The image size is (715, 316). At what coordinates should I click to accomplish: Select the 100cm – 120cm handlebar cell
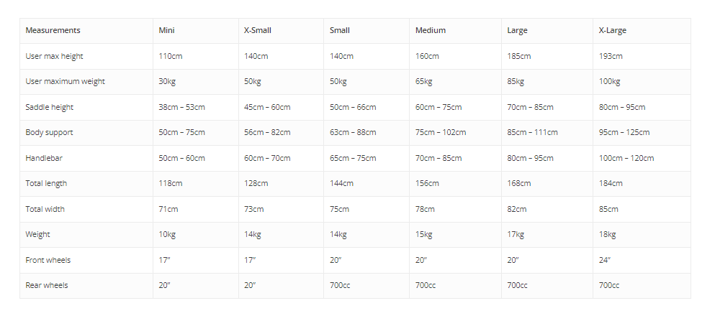(x=626, y=158)
